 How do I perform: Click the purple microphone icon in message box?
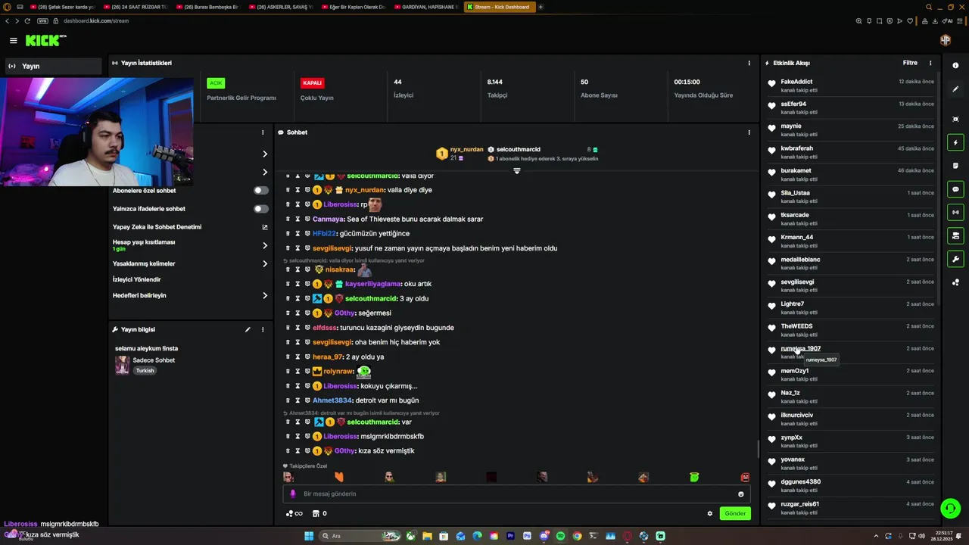293,494
